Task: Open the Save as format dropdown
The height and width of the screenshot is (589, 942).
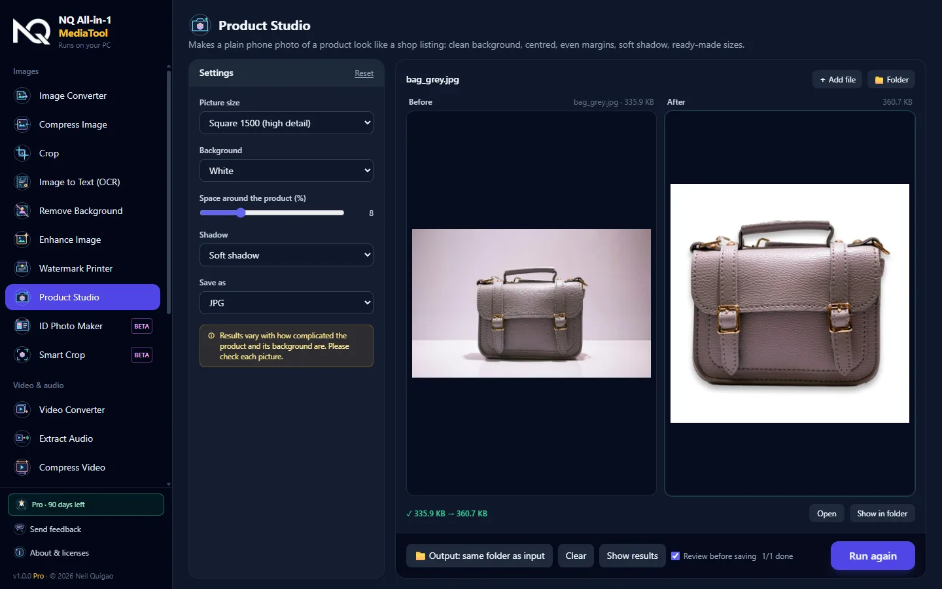Action: coord(287,303)
